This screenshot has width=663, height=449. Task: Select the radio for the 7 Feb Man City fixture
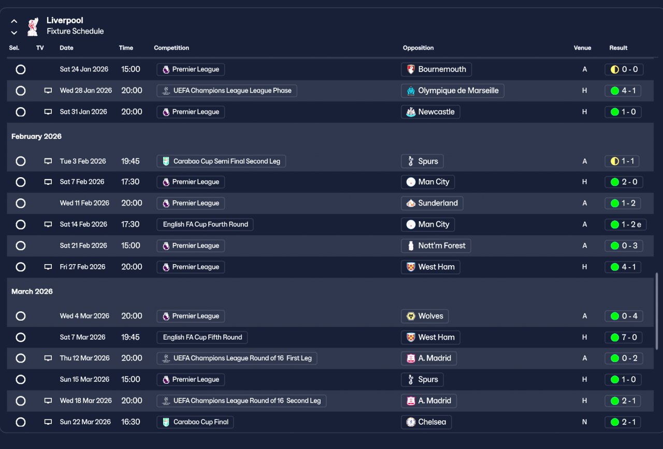tap(21, 182)
